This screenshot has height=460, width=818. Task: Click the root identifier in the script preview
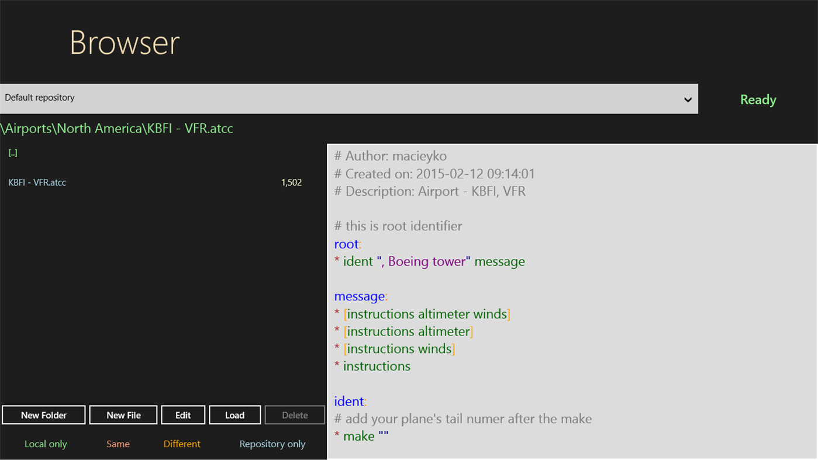pos(345,244)
